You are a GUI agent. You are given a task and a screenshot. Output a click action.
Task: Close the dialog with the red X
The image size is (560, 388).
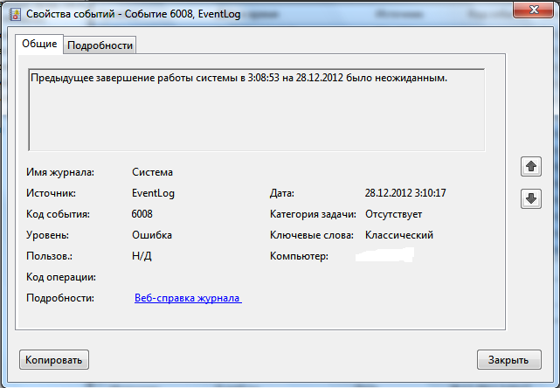coord(534,10)
